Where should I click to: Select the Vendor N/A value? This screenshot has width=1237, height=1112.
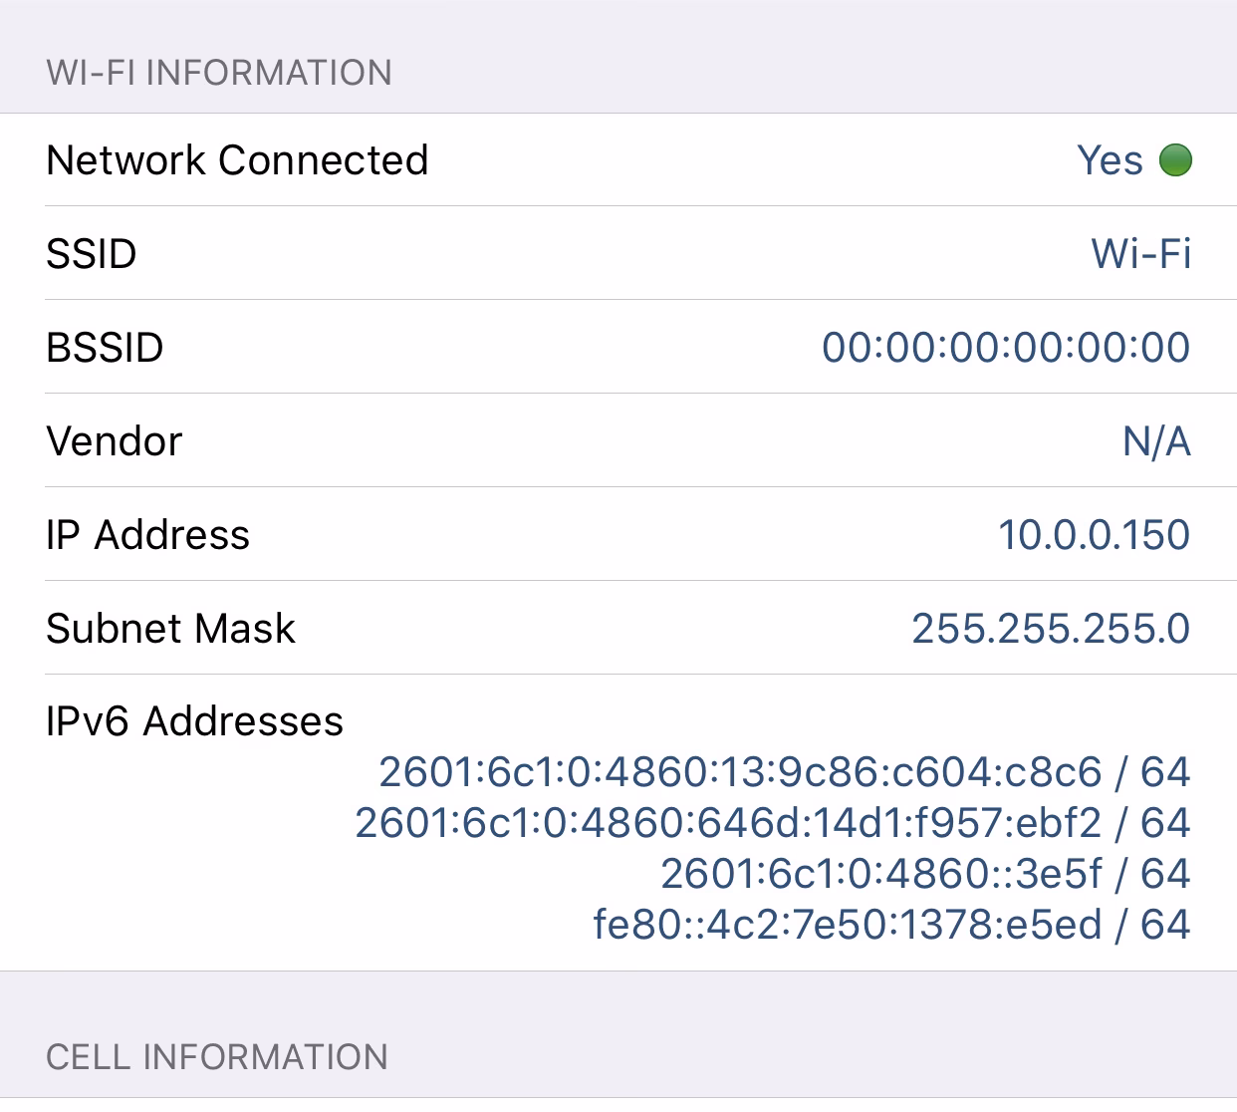point(1157,441)
